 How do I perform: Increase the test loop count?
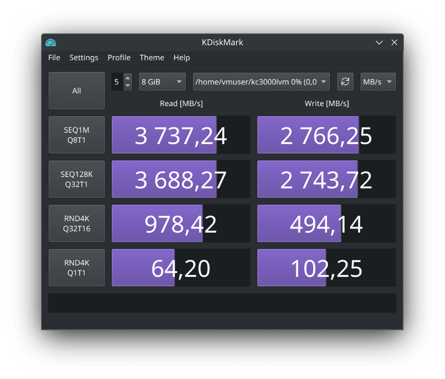tap(128, 78)
